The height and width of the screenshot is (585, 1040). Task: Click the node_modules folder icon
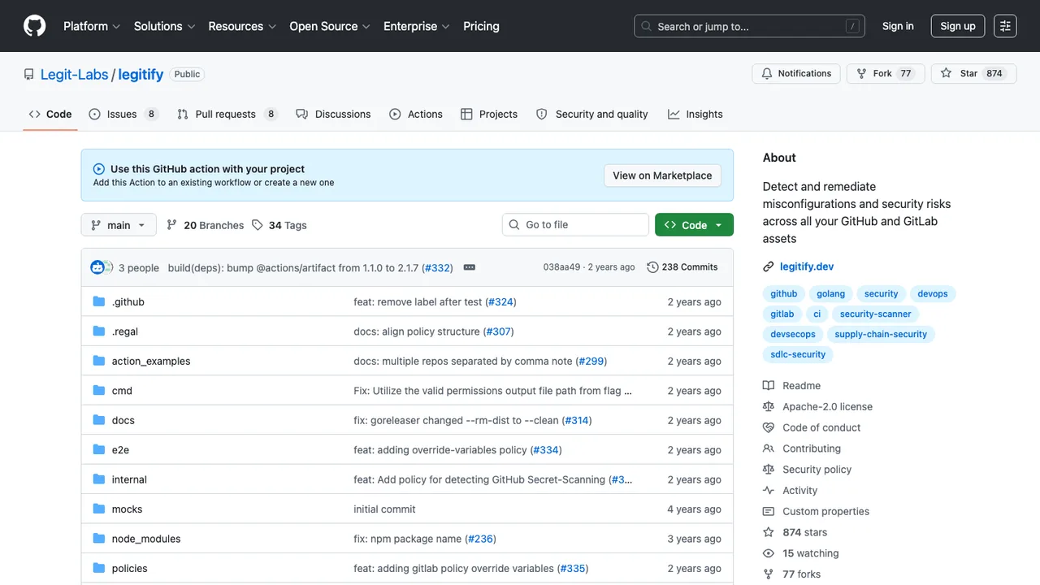(99, 539)
